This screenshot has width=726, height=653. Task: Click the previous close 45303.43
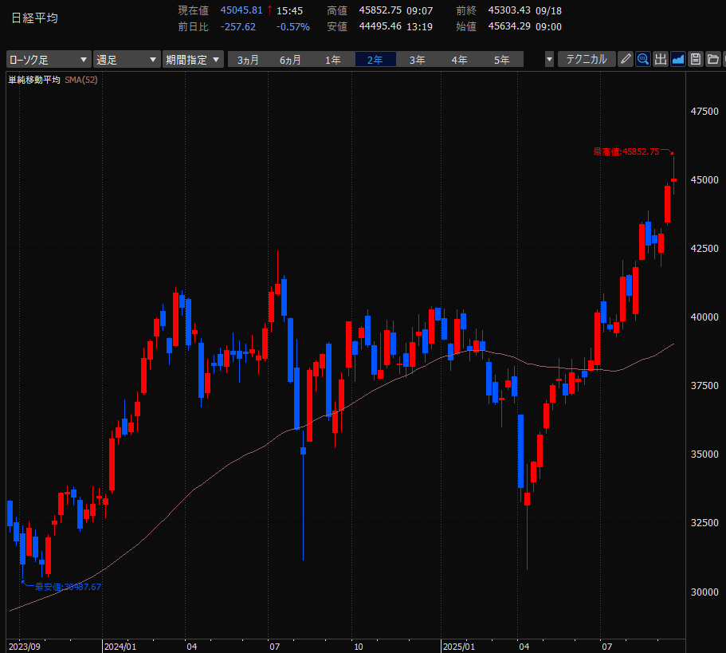(509, 10)
